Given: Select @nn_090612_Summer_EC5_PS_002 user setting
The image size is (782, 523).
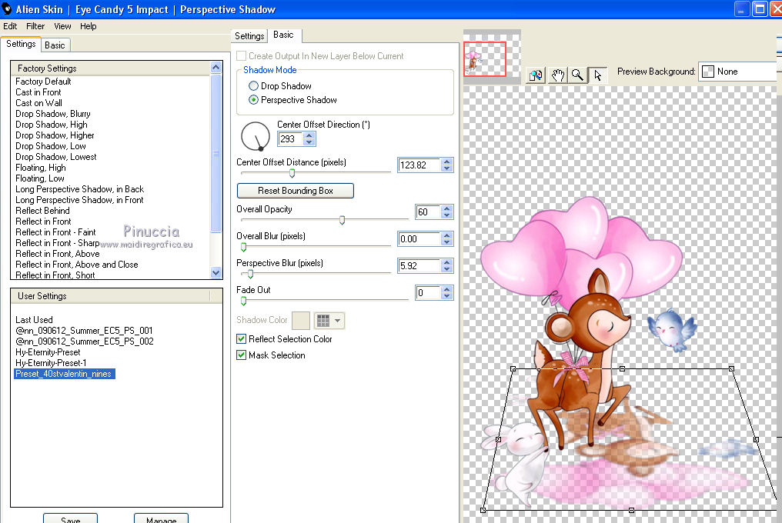Looking at the screenshot, I should (85, 341).
